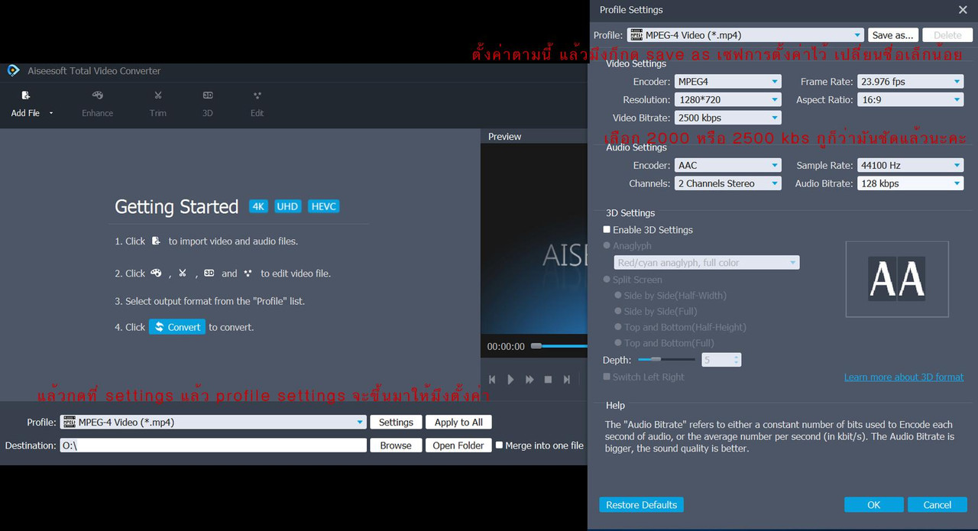Click the Add File icon
This screenshot has width=978, height=531.
[x=25, y=96]
